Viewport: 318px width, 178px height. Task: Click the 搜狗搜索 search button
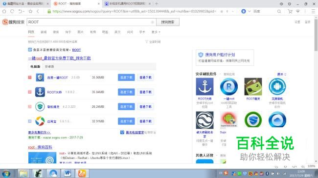pos(168,22)
